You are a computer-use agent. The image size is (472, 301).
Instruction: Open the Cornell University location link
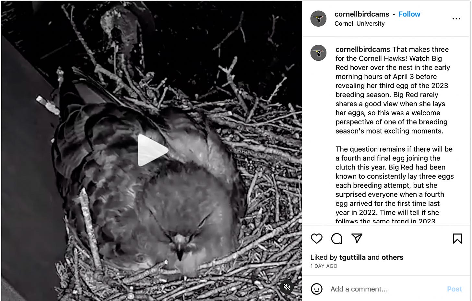click(359, 24)
